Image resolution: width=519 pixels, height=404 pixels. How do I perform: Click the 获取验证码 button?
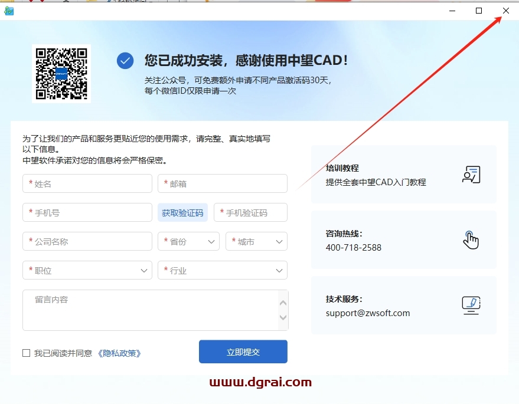tap(182, 212)
